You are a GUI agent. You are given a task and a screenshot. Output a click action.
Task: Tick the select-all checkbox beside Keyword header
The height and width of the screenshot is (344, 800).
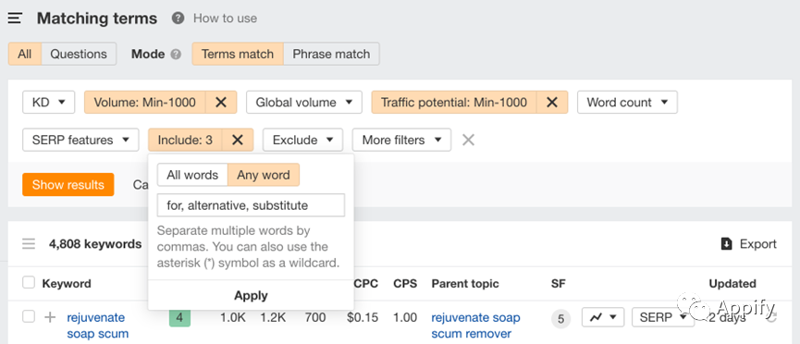point(29,283)
